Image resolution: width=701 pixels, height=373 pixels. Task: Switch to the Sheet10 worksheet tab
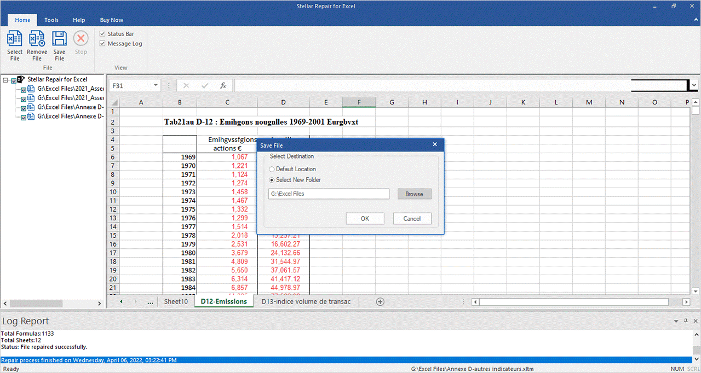[x=176, y=301]
